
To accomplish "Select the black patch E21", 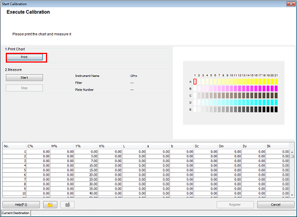I will [x=276, y=109].
